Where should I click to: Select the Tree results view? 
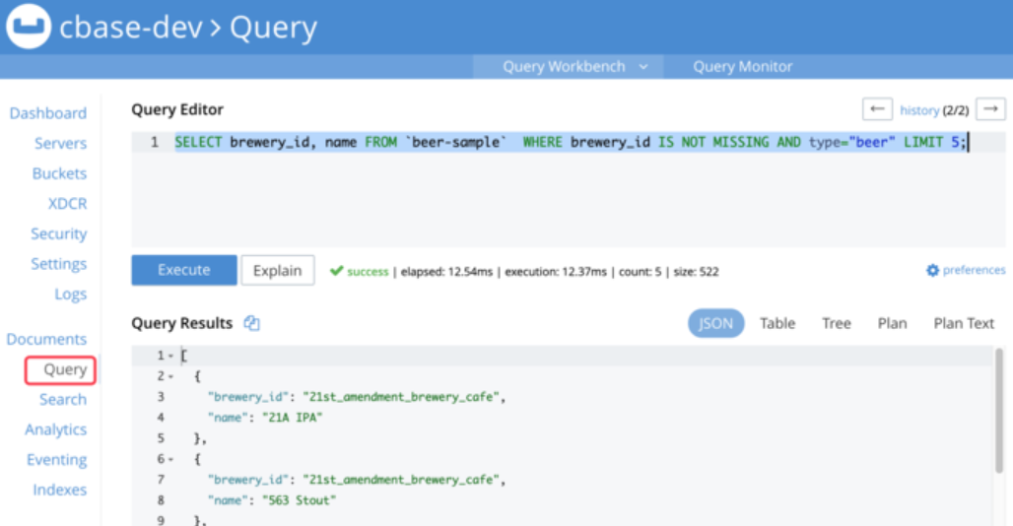coord(836,323)
